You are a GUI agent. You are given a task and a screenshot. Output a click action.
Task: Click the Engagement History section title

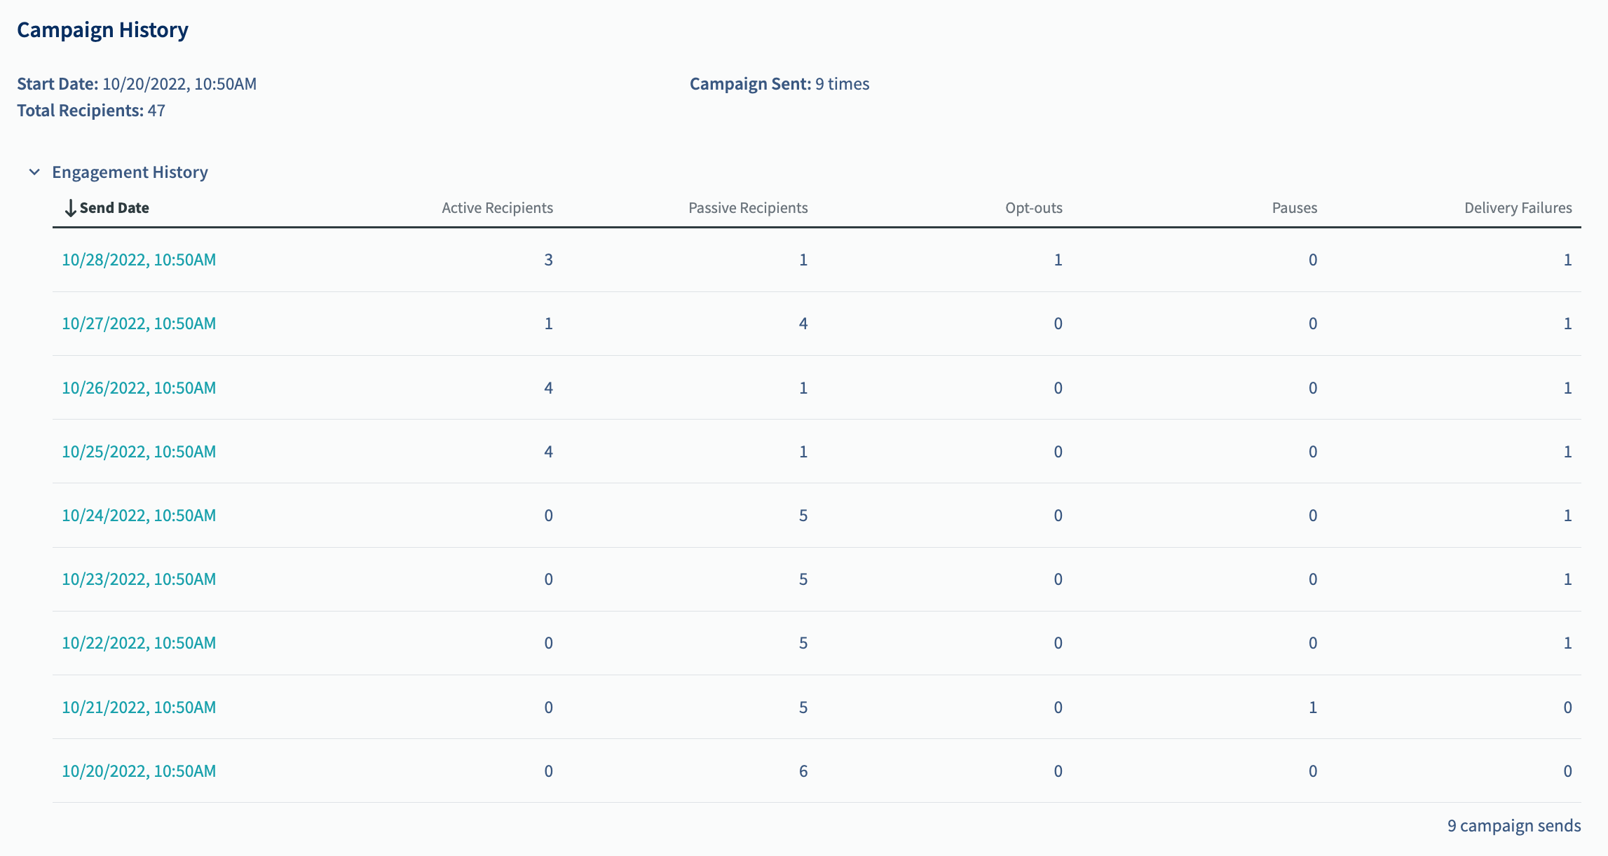(x=130, y=172)
